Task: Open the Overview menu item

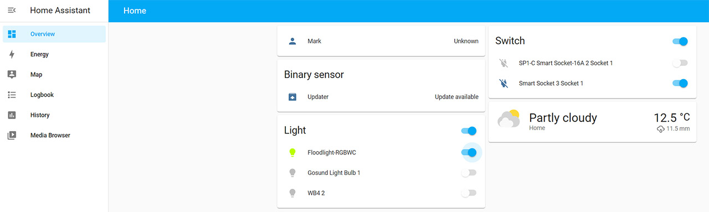Action: point(54,34)
